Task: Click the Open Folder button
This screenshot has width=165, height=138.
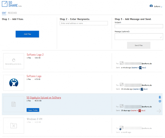Action: click(33, 110)
